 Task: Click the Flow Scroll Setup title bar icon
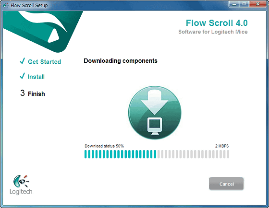(x=6, y=5)
